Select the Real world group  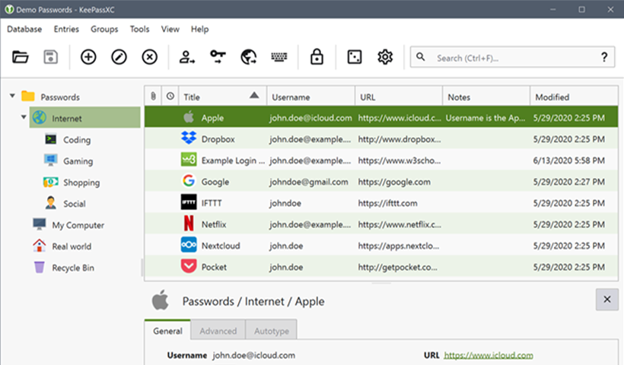[x=72, y=246]
